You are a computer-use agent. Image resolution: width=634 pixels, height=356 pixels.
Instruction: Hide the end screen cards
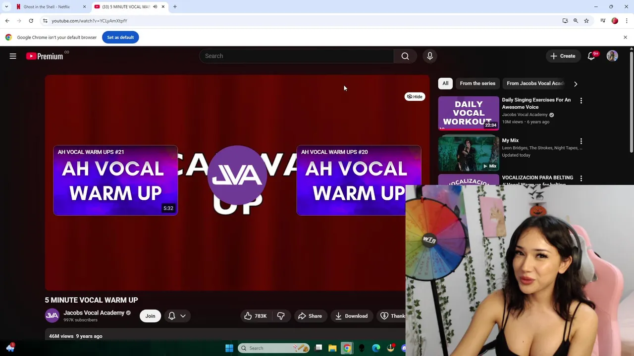415,97
